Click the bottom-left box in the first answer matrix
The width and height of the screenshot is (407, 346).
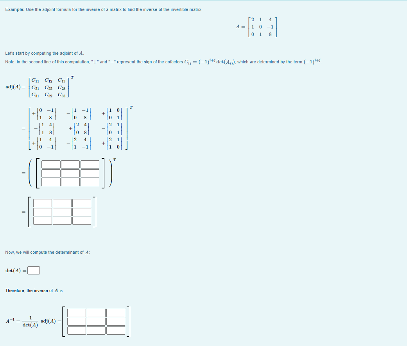51,182
